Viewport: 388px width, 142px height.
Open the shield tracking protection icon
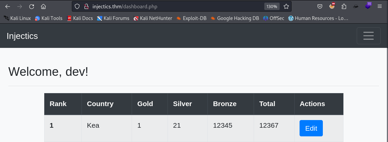[77, 6]
